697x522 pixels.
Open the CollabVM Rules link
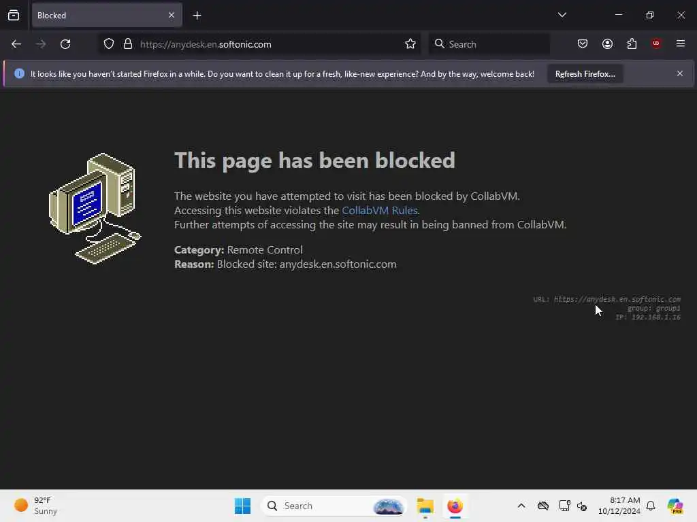pos(380,211)
